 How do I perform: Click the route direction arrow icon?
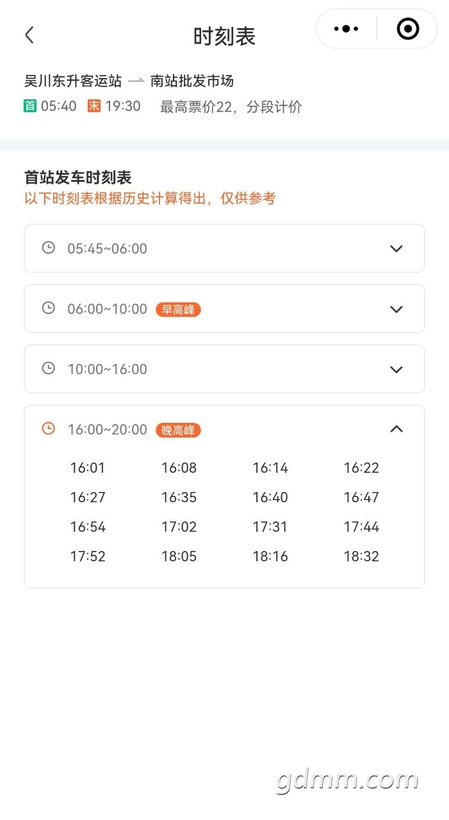click(136, 81)
